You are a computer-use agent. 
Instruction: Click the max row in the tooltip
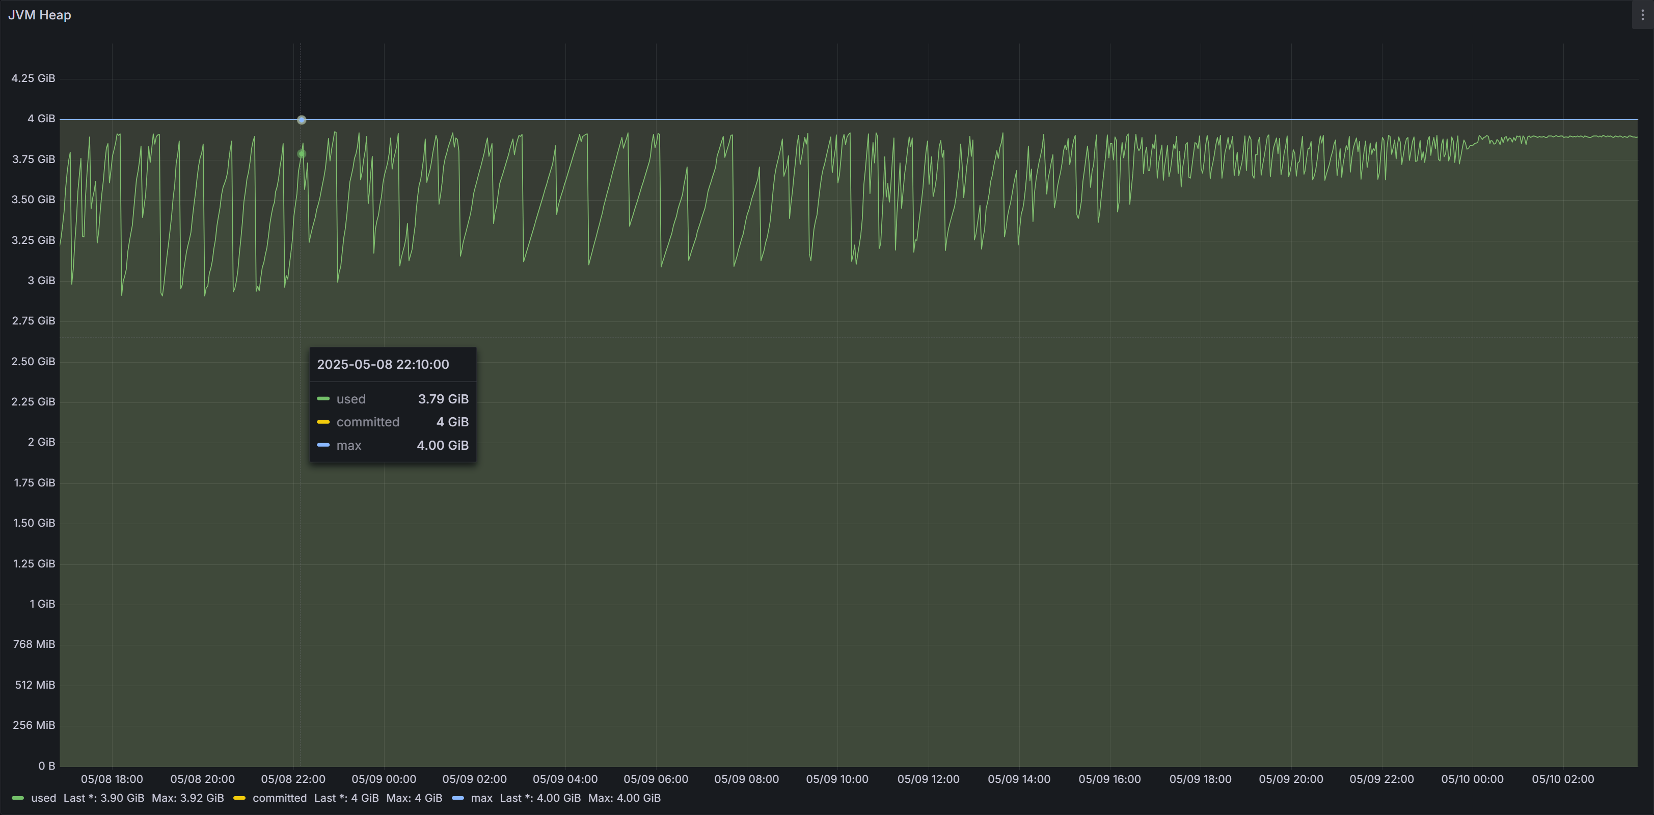point(392,445)
